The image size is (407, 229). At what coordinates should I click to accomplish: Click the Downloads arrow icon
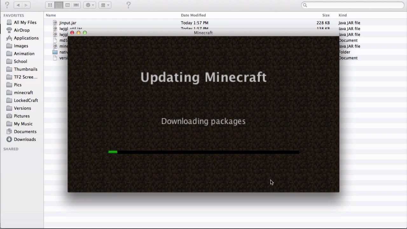[9, 139]
